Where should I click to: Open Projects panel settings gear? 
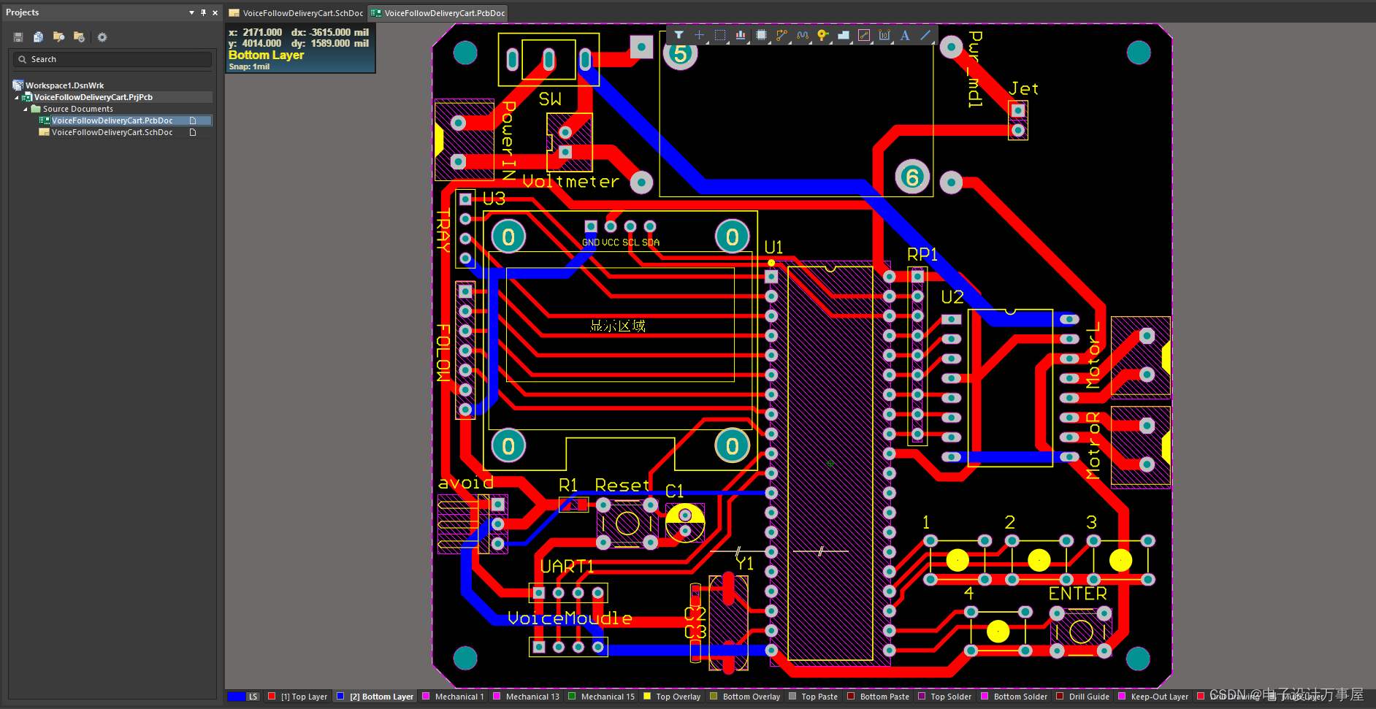pos(102,37)
